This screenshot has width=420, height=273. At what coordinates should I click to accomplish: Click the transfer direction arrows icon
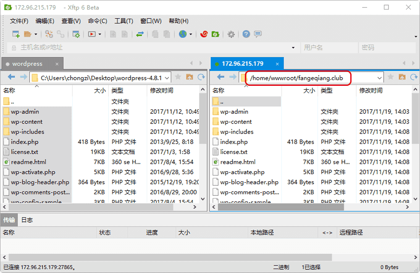pyautogui.click(x=140, y=34)
